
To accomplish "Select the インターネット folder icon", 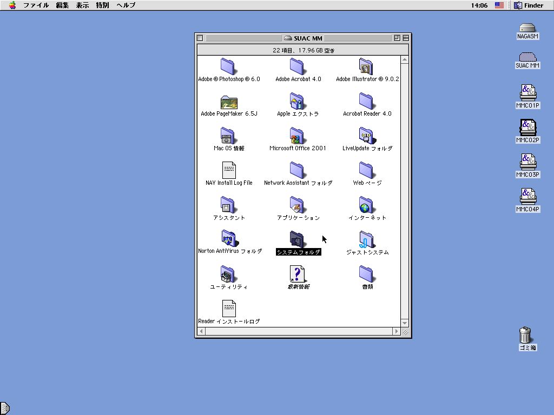I will click(366, 205).
